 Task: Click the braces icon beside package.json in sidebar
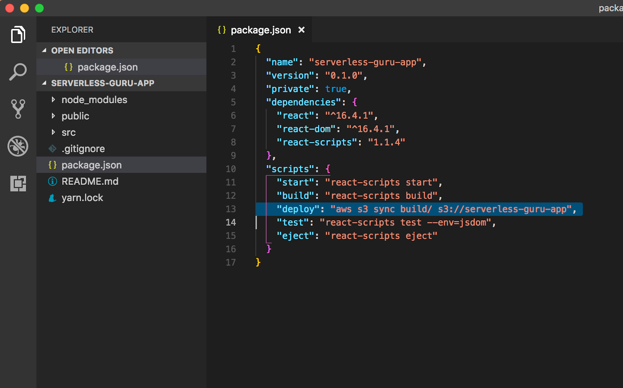tap(53, 165)
